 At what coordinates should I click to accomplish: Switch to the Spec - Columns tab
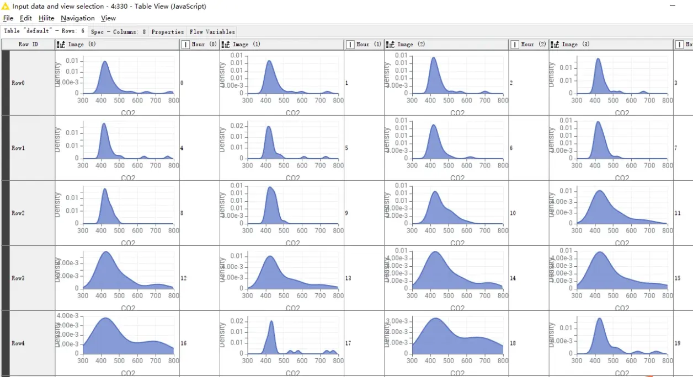[119, 32]
